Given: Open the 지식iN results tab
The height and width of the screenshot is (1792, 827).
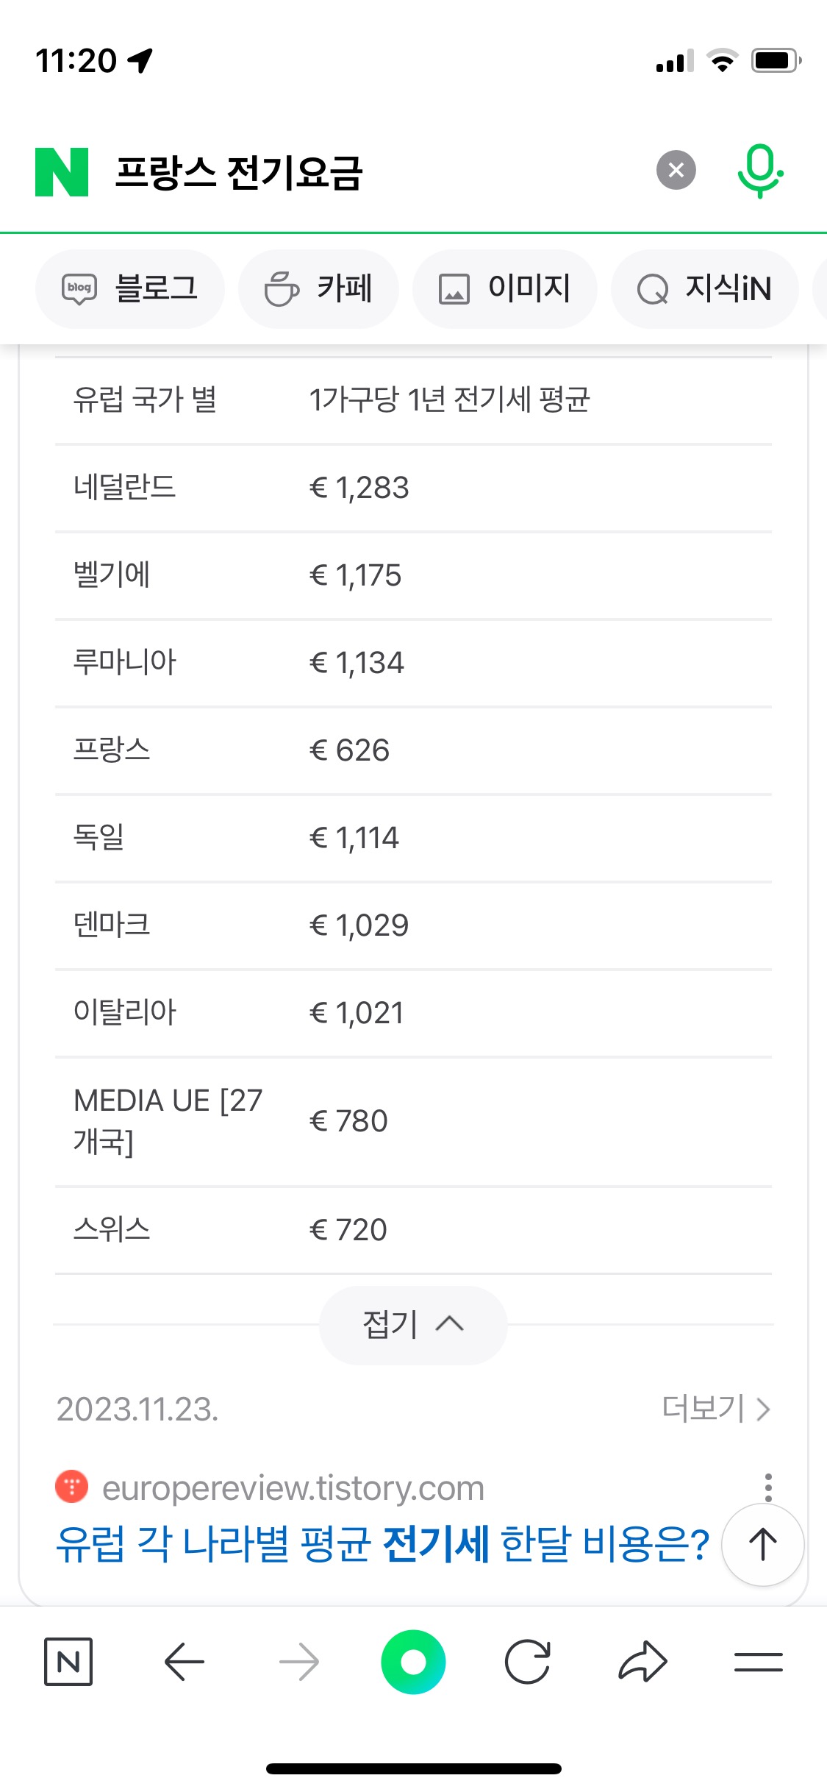Looking at the screenshot, I should coord(704,288).
